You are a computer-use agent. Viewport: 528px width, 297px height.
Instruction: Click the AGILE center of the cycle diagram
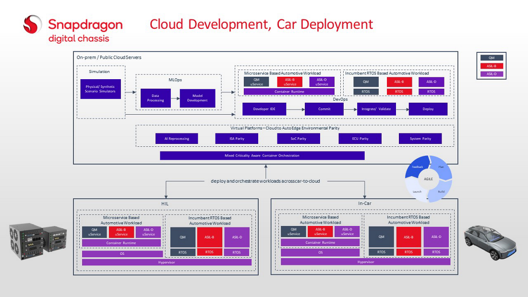pyautogui.click(x=428, y=178)
